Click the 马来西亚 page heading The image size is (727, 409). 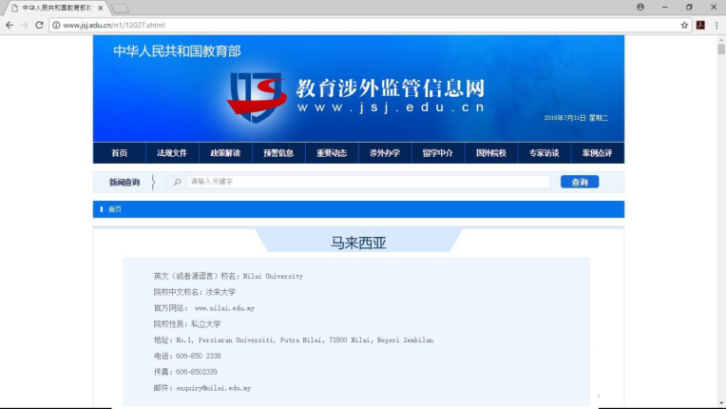(358, 243)
